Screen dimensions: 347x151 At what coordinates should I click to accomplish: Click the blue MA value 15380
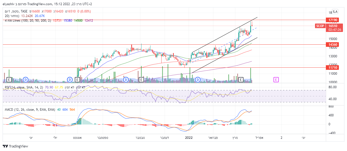(68, 20)
